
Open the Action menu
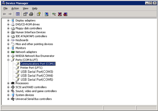point(15,9)
